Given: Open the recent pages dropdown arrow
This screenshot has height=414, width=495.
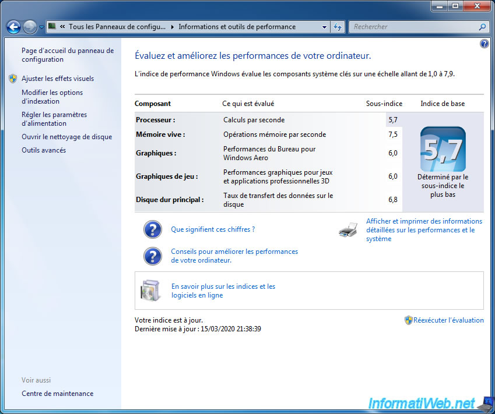Looking at the screenshot, I should tap(41, 27).
